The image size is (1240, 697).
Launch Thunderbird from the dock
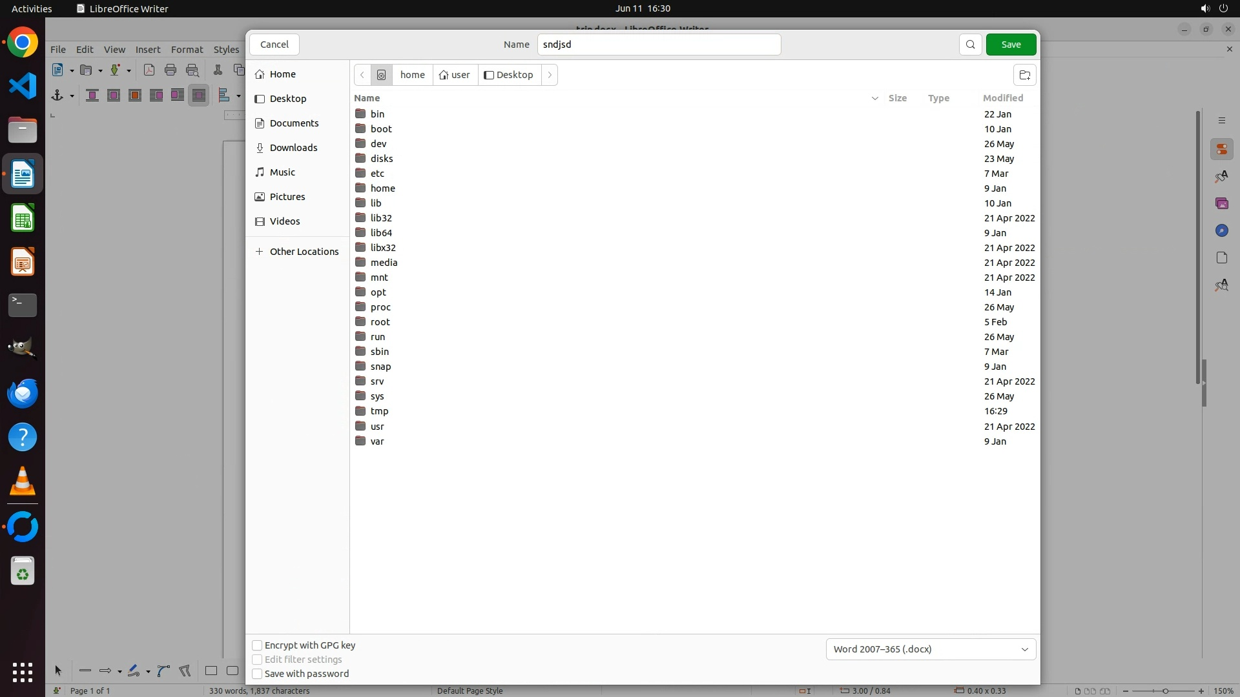23,393
